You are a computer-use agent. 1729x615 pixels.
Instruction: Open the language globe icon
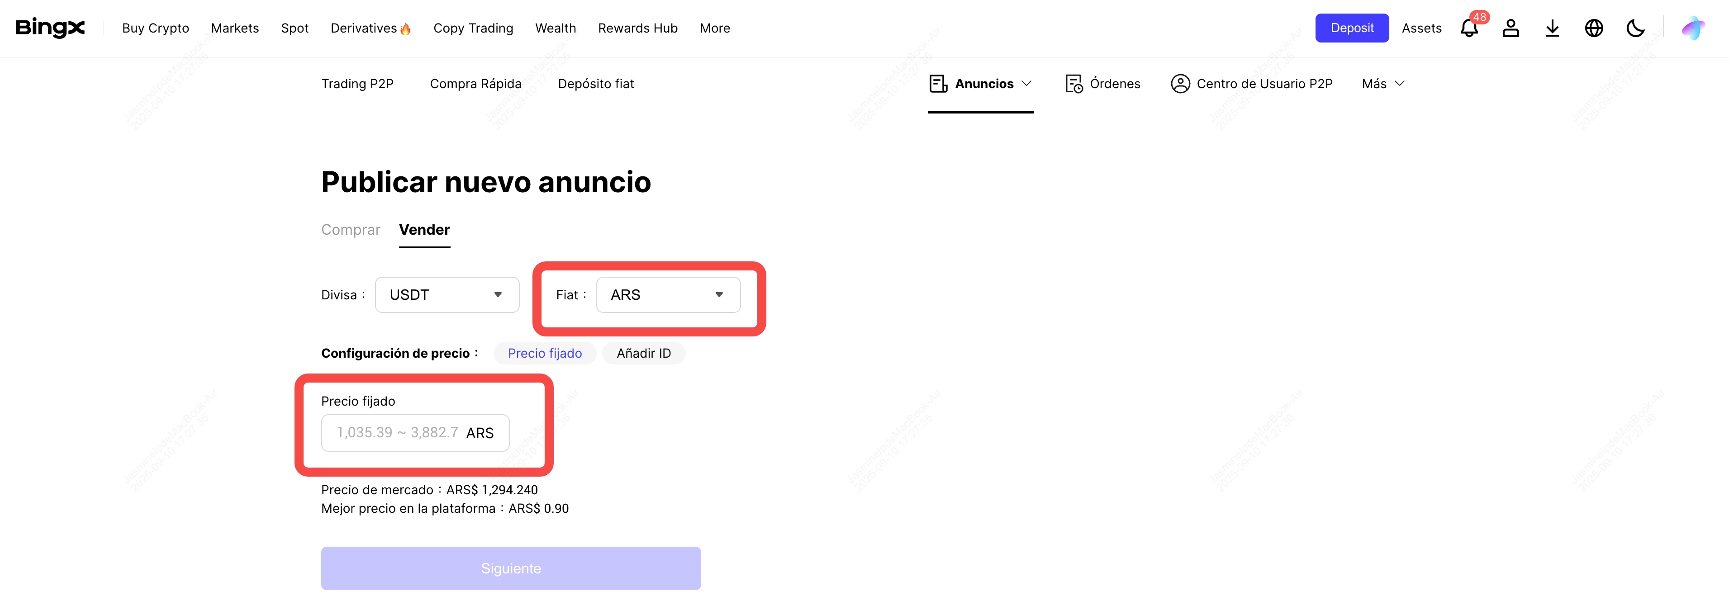tap(1593, 28)
